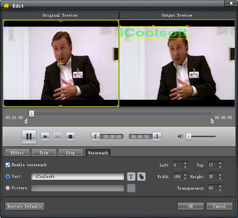Switch to the Effect tab

coord(17,153)
